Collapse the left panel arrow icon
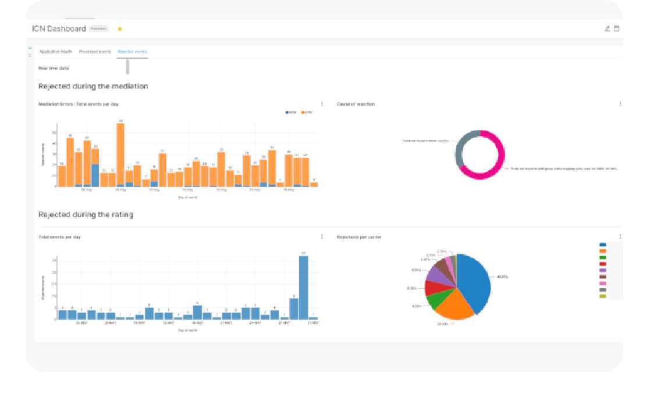 click(x=30, y=48)
